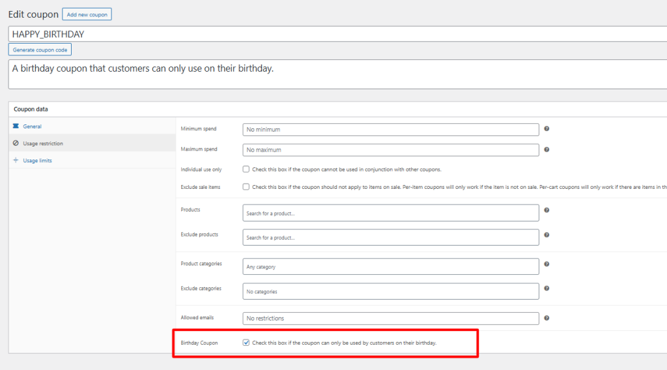Screen dimensions: 667x370
Task: Open the Product categories selector
Action: [x=391, y=266]
